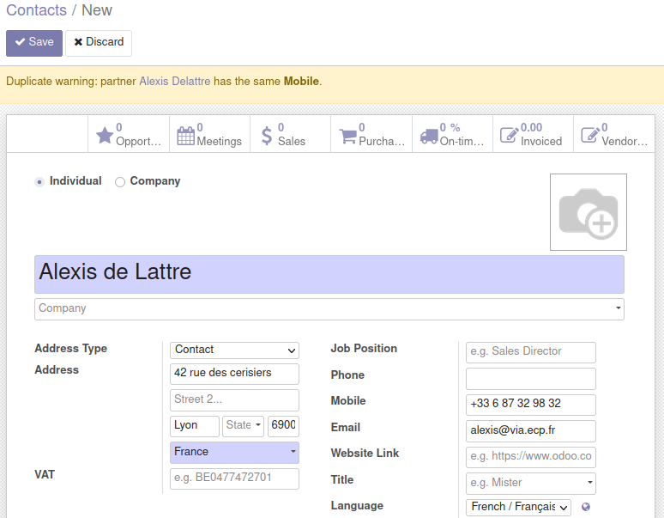Click the Website Link field
The height and width of the screenshot is (518, 664).
point(531,457)
